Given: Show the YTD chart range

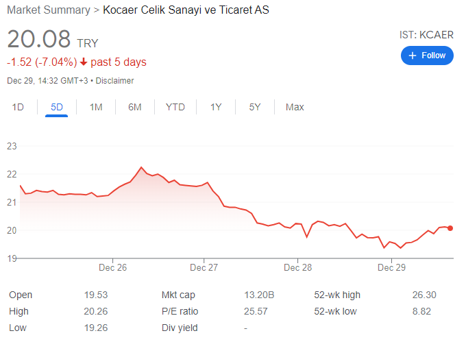Looking at the screenshot, I should tap(175, 107).
